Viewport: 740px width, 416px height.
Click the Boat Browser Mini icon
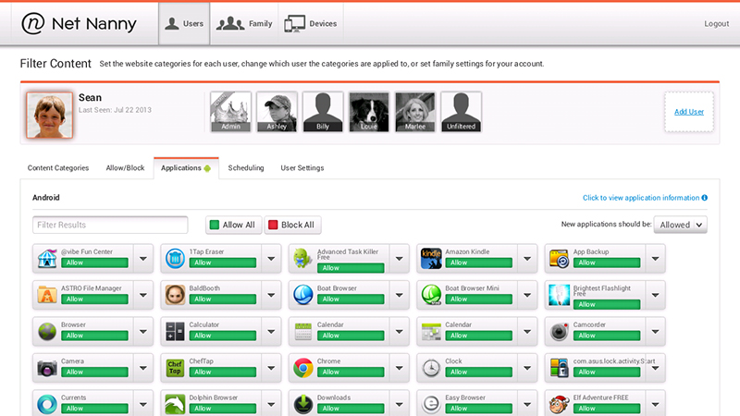click(431, 295)
